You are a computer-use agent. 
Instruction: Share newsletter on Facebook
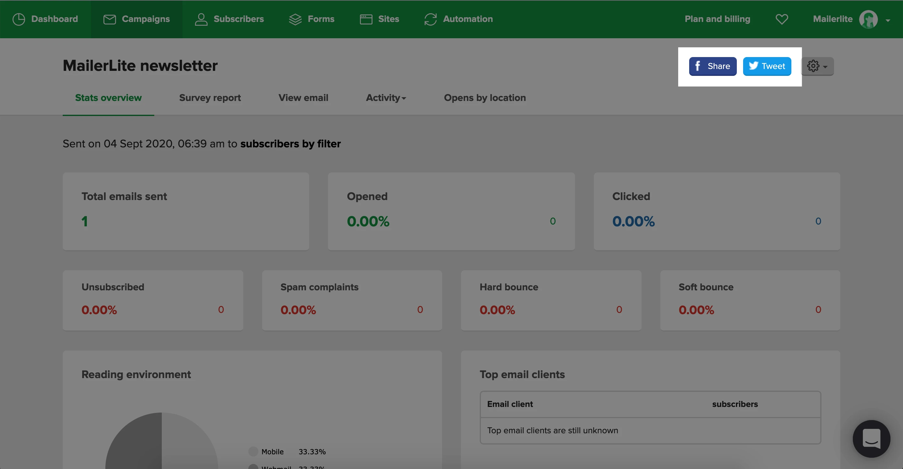[x=712, y=66]
